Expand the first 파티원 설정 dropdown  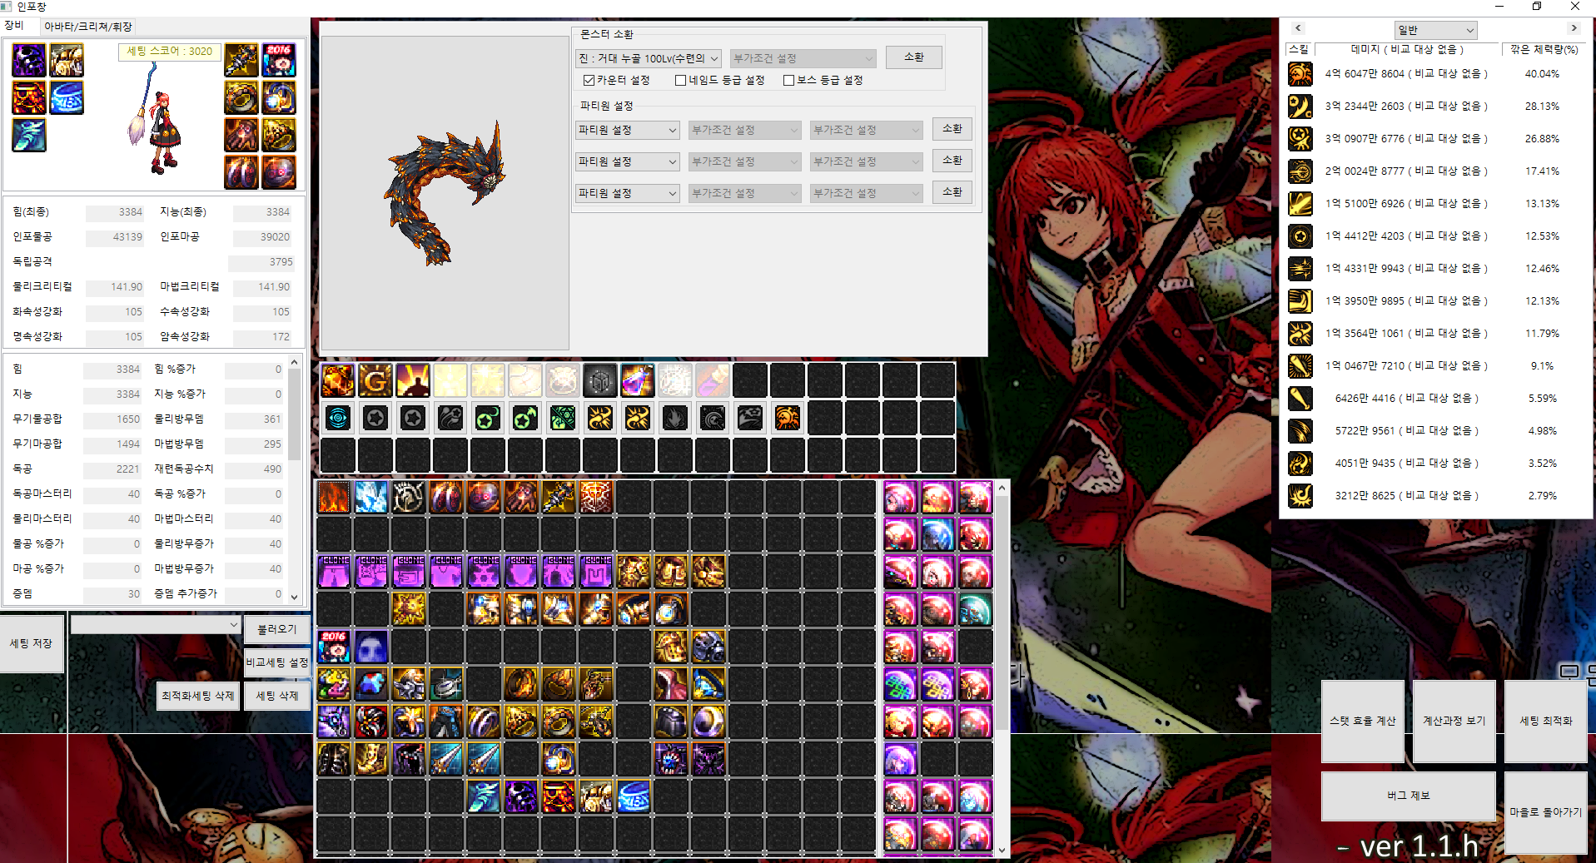tap(628, 130)
